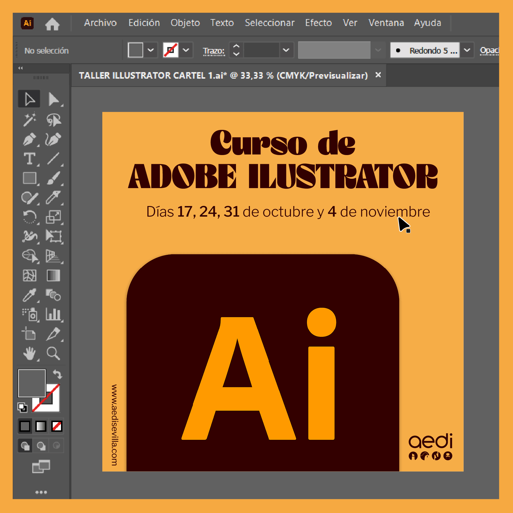The width and height of the screenshot is (513, 513).
Task: Click the Opacidad link in control bar
Action: 489,50
